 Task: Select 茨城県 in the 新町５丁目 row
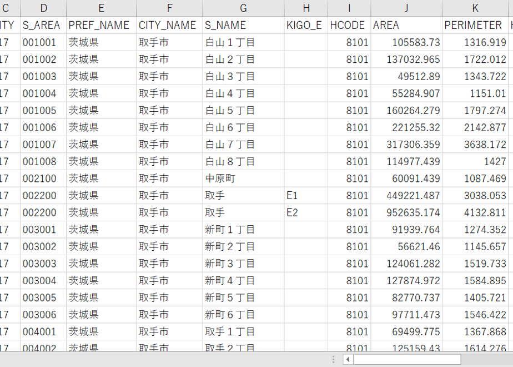102,298
